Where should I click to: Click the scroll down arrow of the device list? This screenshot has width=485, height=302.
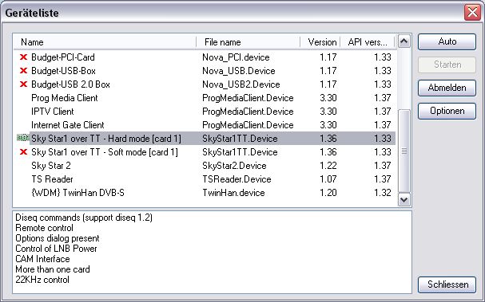pyautogui.click(x=404, y=199)
